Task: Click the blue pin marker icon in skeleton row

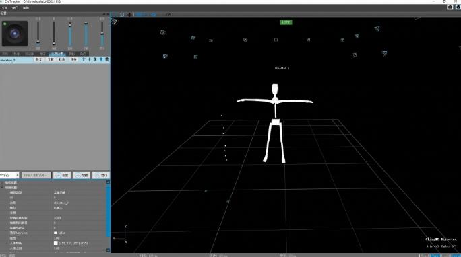Action: 101,59
